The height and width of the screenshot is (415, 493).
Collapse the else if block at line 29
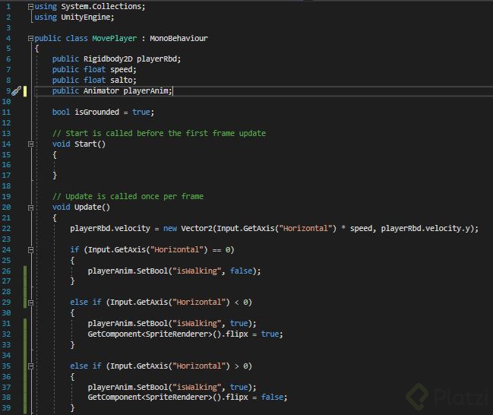coord(30,303)
